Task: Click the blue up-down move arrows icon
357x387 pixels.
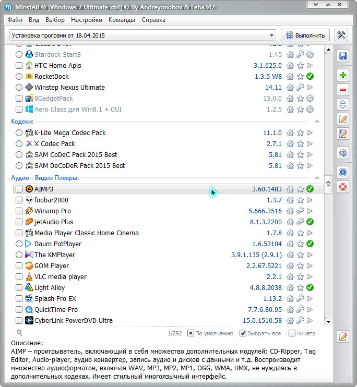Action: (x=343, y=104)
